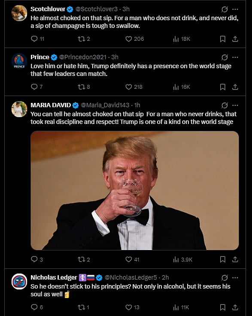This screenshot has width=252, height=316.
Task: Open @Scotchlover3 profile handle
Action: tap(97, 9)
